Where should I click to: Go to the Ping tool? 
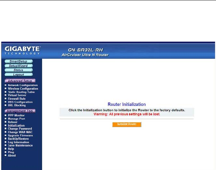pos(11,152)
